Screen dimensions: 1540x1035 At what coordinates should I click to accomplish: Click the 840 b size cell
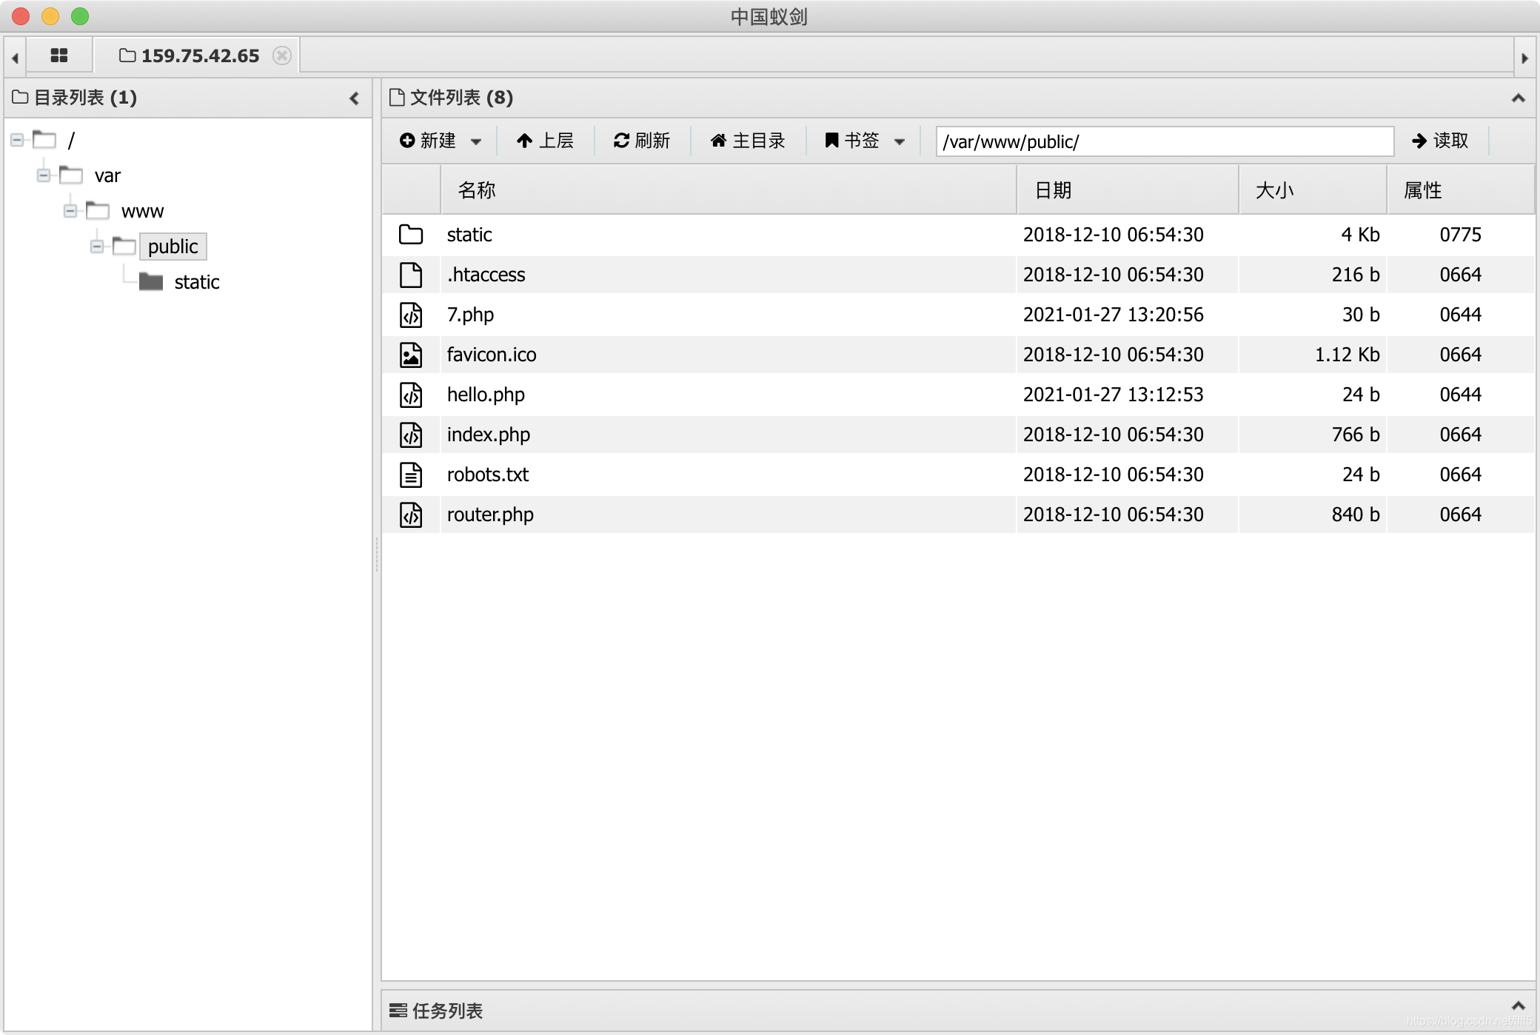1356,515
